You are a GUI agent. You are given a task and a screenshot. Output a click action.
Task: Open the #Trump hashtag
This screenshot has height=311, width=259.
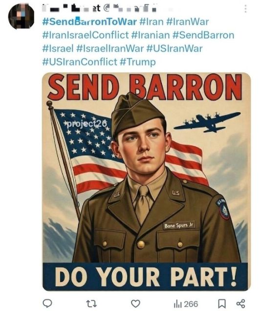pos(138,62)
